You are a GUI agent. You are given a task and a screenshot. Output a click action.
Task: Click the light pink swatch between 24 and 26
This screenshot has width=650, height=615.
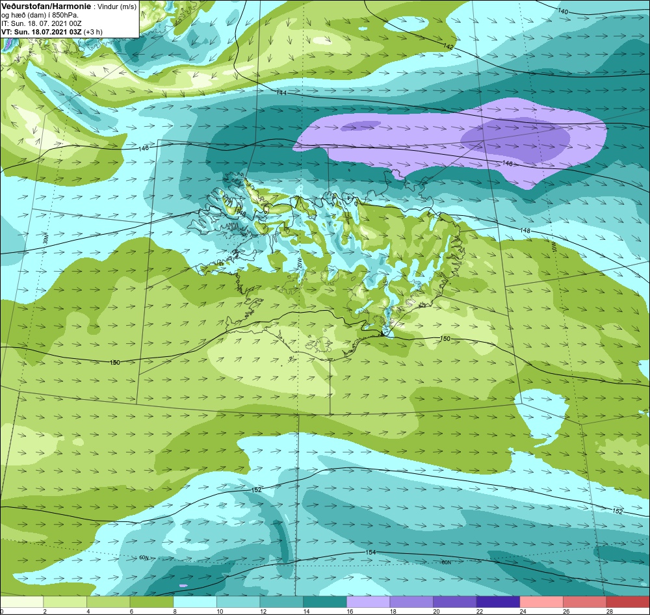(541, 601)
